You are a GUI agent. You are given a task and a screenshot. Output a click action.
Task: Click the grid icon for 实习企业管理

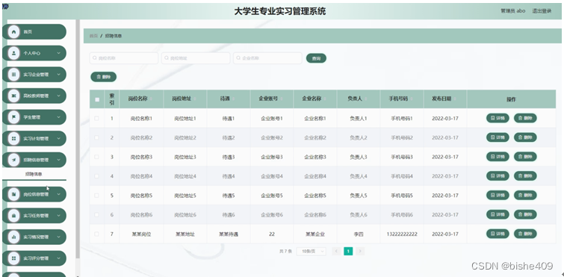13,75
